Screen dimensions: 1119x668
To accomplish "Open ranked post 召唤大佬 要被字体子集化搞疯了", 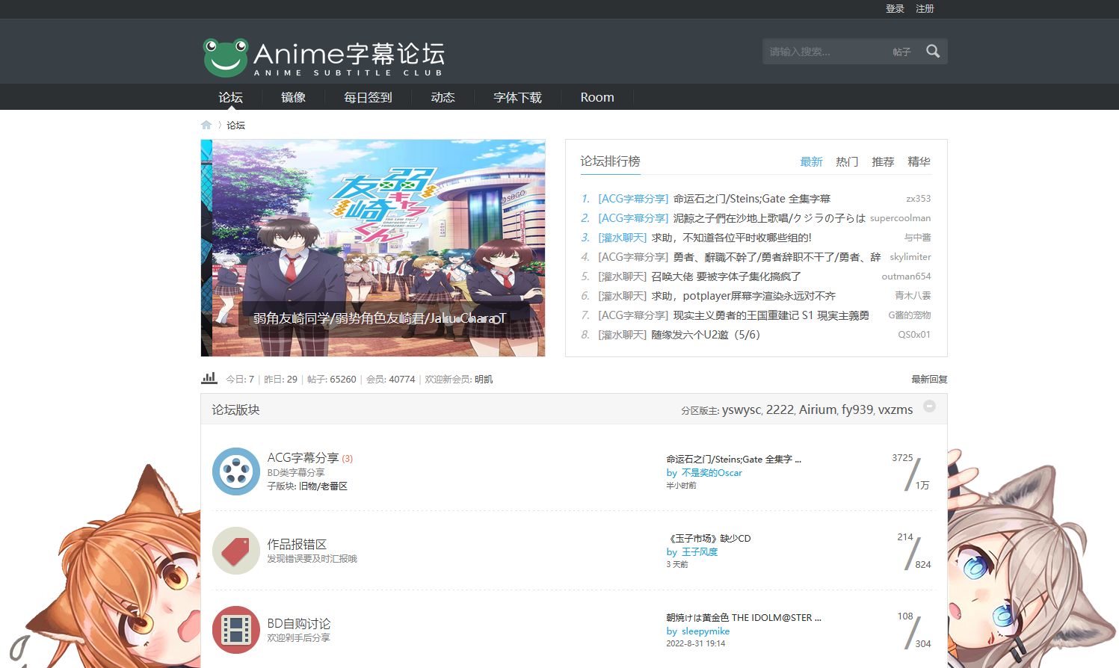I will coord(727,276).
